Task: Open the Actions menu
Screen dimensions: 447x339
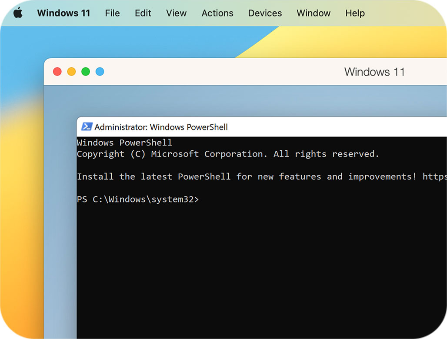Action: click(x=217, y=13)
